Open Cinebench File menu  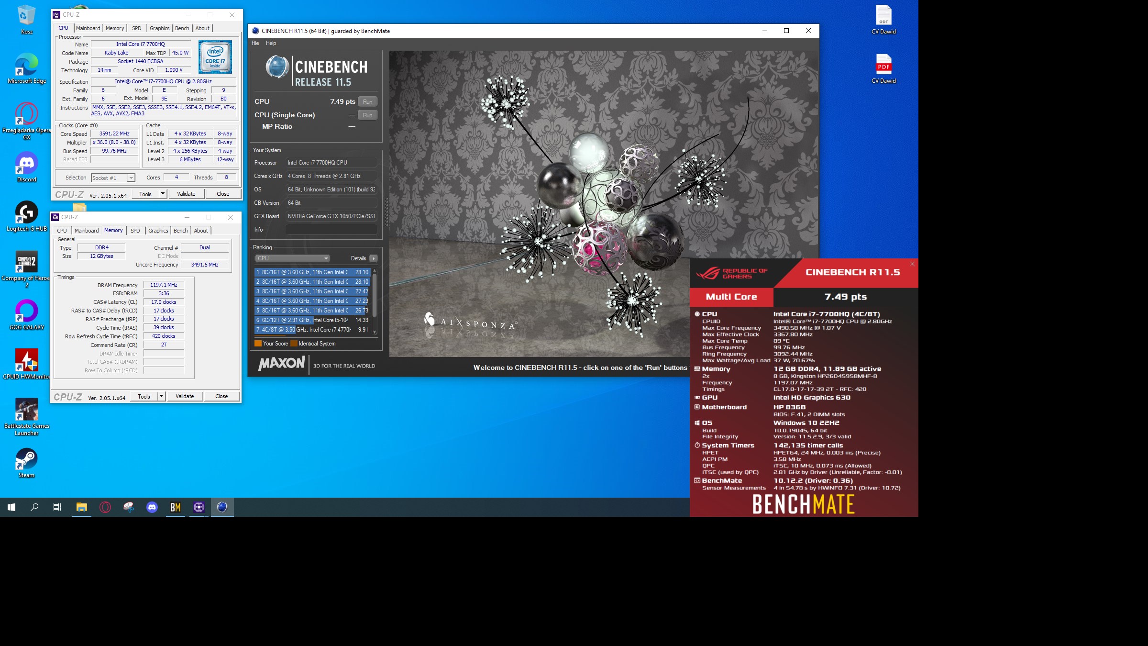pos(255,43)
